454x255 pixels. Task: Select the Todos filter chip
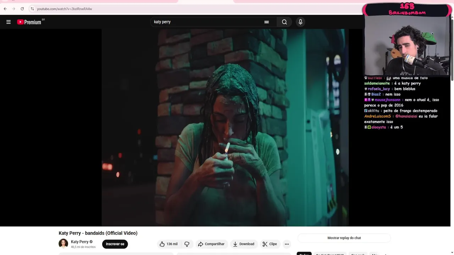pyautogui.click(x=304, y=254)
